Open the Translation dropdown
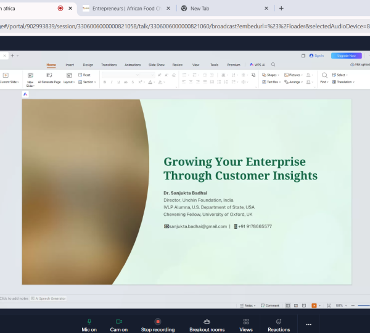Viewport: 370px width, 333px height. 343,82
